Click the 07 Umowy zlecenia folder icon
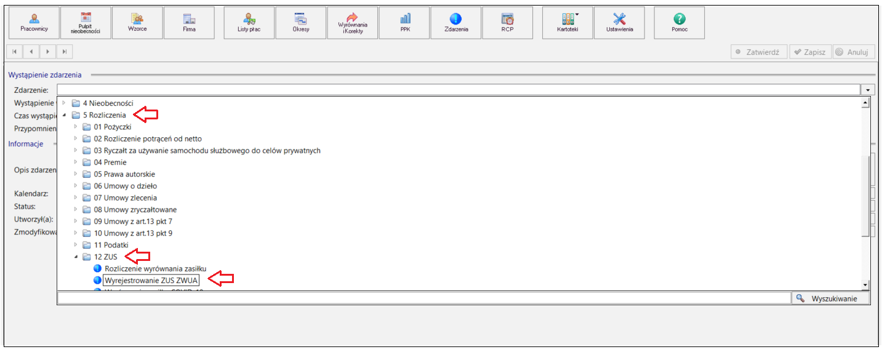The width and height of the screenshot is (882, 352). 87,198
